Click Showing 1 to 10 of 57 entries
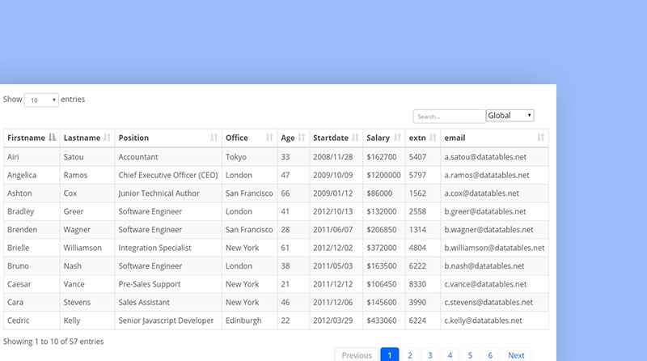The height and width of the screenshot is (361, 647). pyautogui.click(x=53, y=342)
